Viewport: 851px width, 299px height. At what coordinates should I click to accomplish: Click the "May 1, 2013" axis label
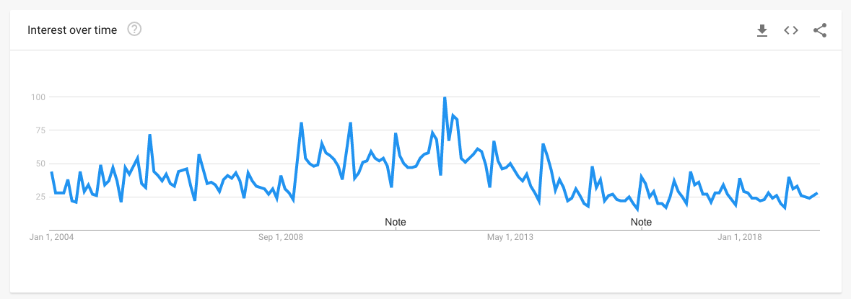510,237
